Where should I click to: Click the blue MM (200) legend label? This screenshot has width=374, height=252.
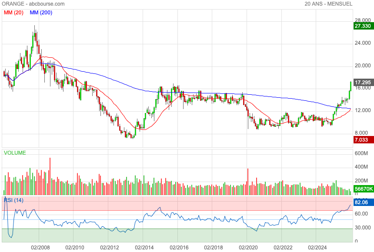point(41,13)
